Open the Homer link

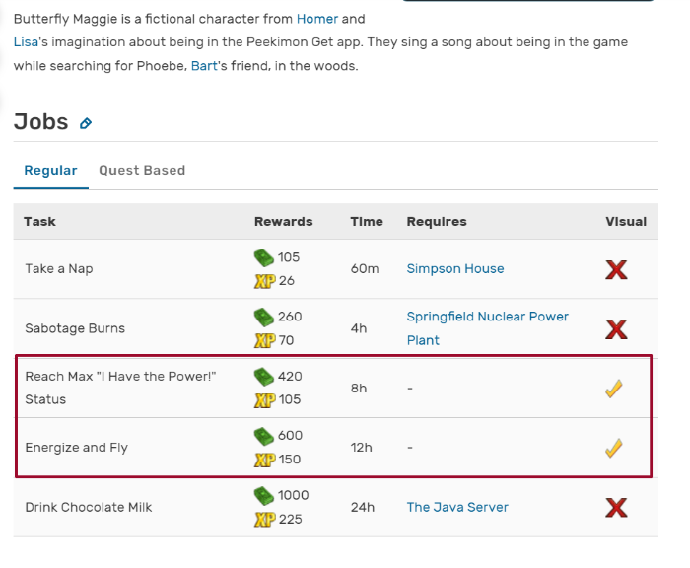316,19
